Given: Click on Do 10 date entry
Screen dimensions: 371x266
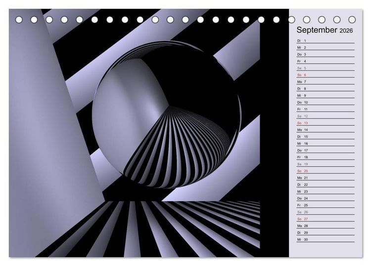Looking at the screenshot, I should pyautogui.click(x=325, y=103).
